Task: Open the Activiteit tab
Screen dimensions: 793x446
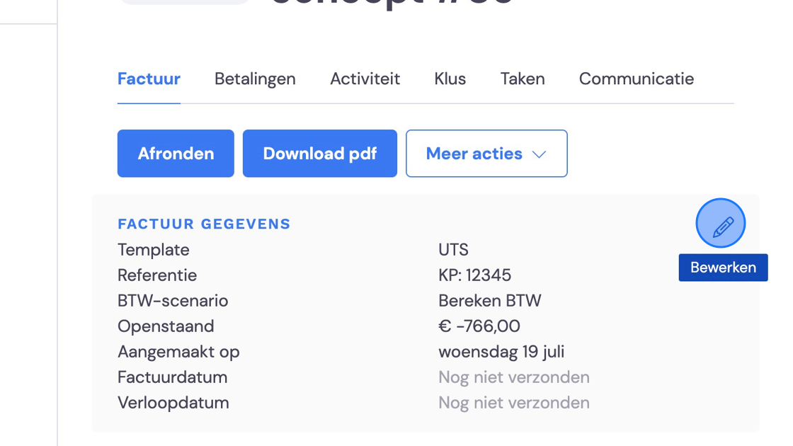Action: point(365,79)
